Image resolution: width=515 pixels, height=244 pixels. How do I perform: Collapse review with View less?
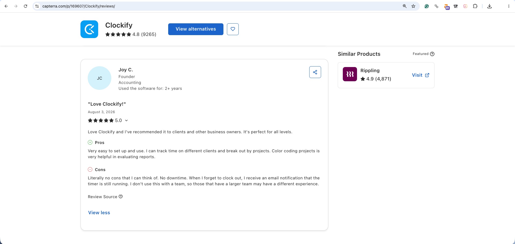99,213
